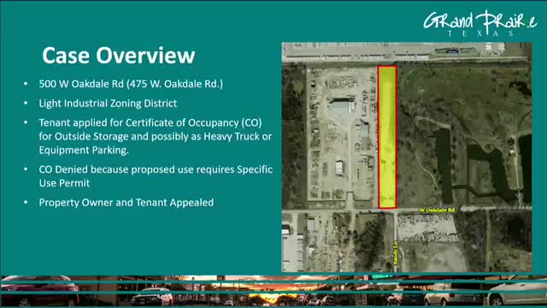Click the 'Tenant applied for Certificate of Occupancy (CO)' line

pyautogui.click(x=150, y=122)
